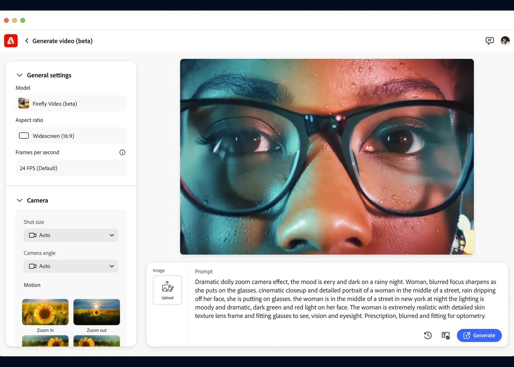Click the macOS green maximize window button
This screenshot has height=367, width=514.
[23, 20]
